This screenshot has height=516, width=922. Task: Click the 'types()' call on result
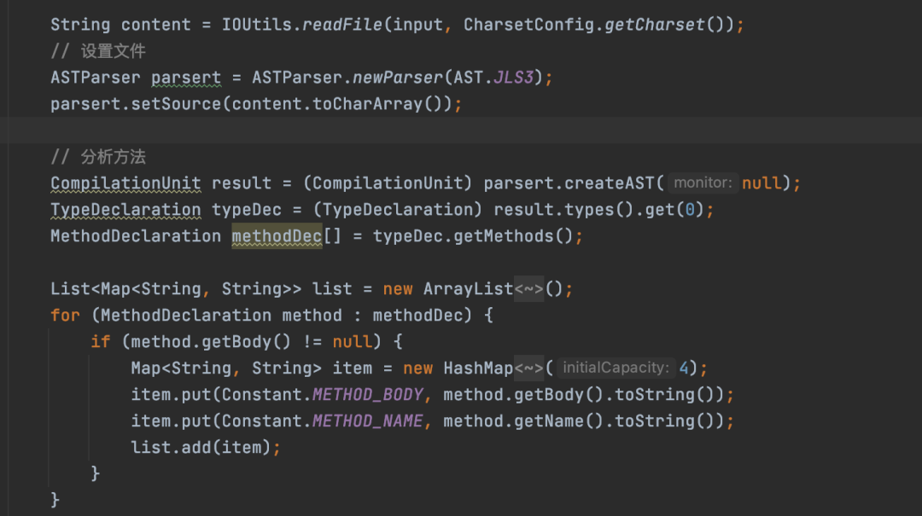[x=599, y=210]
